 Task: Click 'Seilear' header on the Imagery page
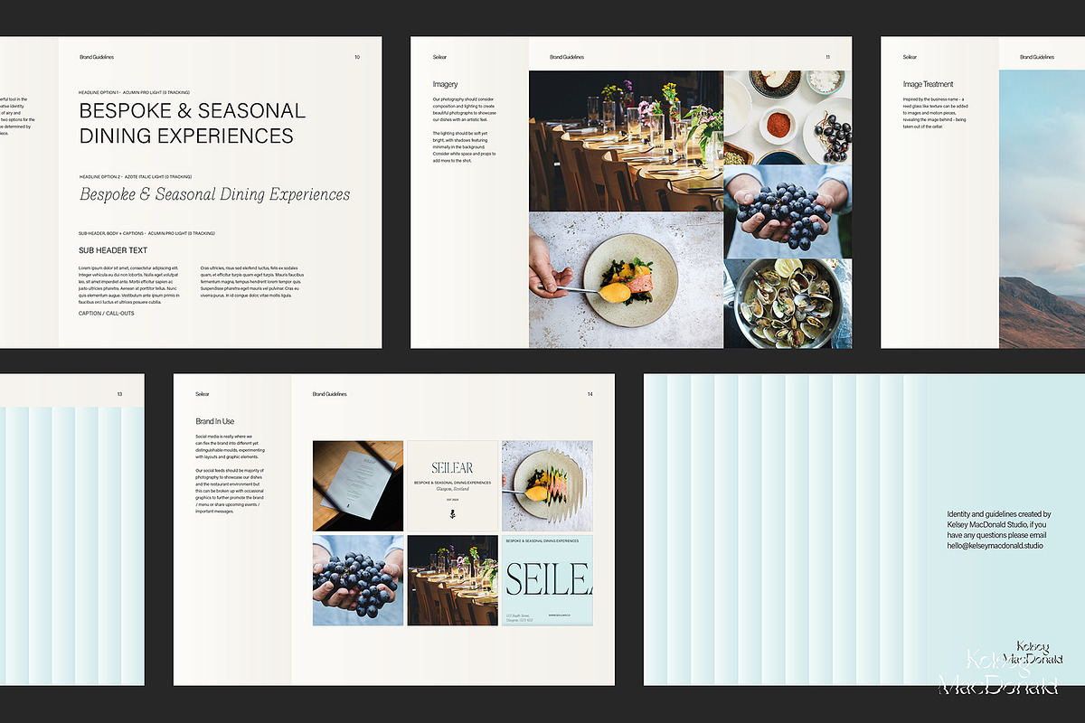tap(439, 57)
